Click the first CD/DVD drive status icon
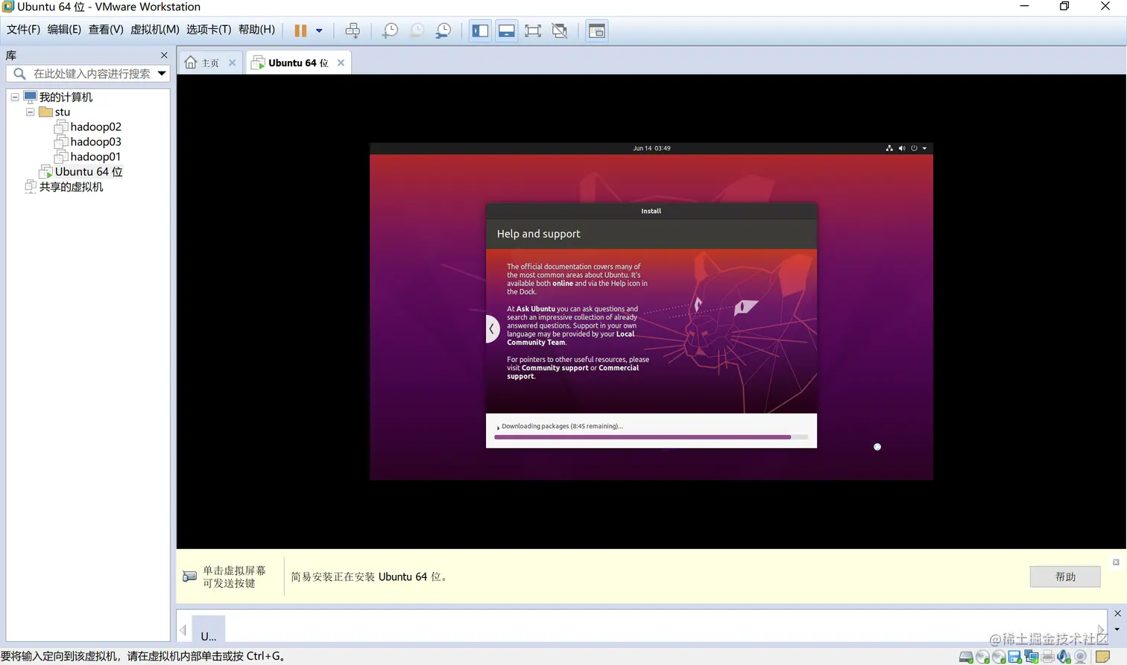Screen dimensions: 1127x665 982,657
